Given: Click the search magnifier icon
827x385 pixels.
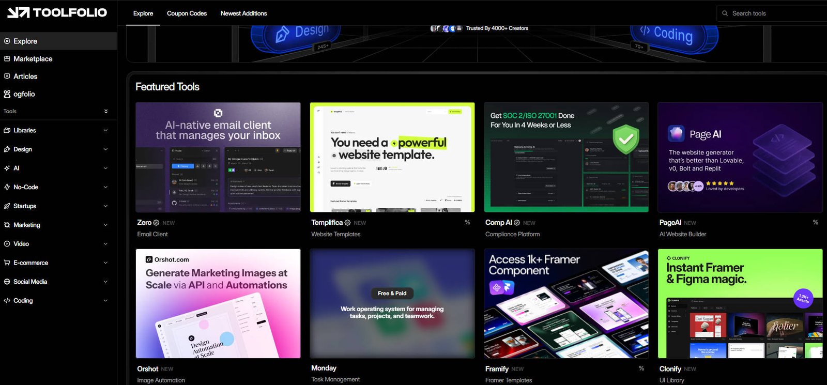Looking at the screenshot, I should coord(725,13).
